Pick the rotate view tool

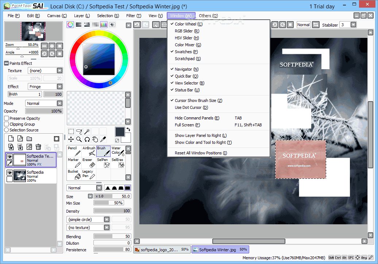tap(87, 139)
